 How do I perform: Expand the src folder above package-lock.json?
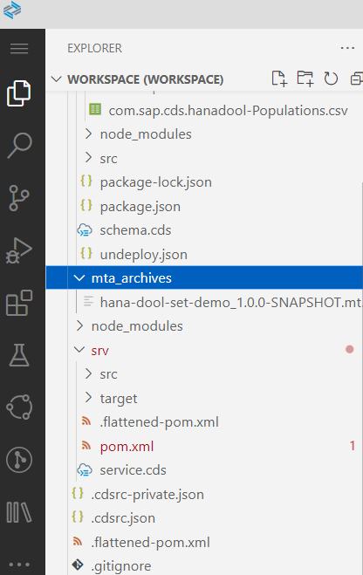pos(88,158)
